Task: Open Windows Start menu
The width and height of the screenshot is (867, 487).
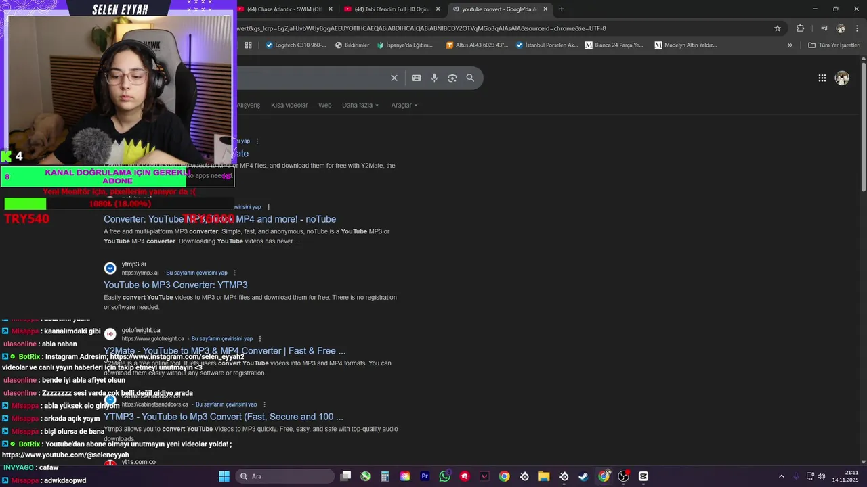Action: point(224,476)
